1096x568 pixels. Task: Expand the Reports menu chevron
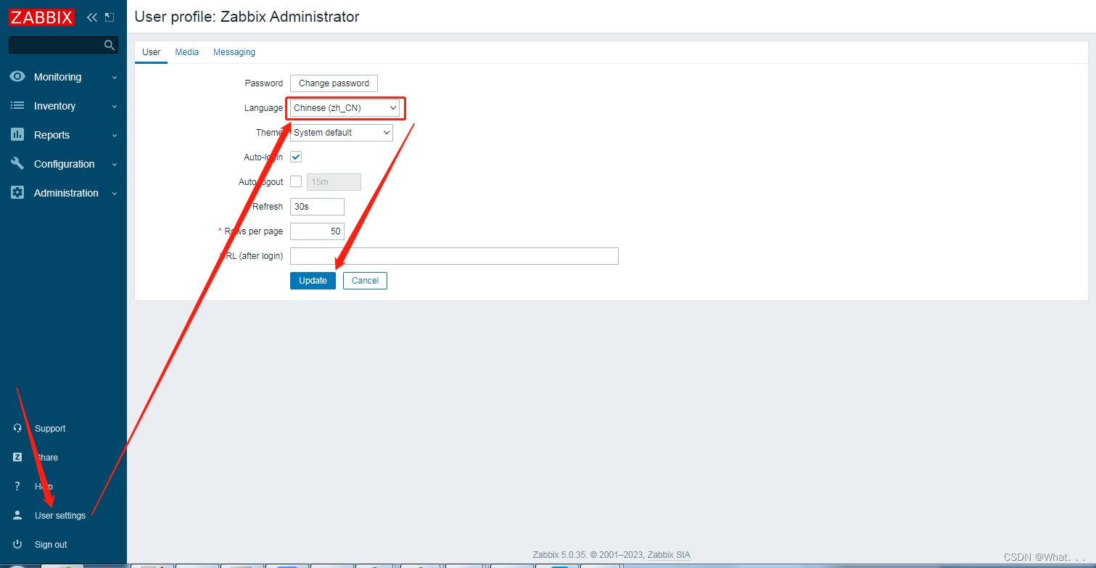point(115,136)
